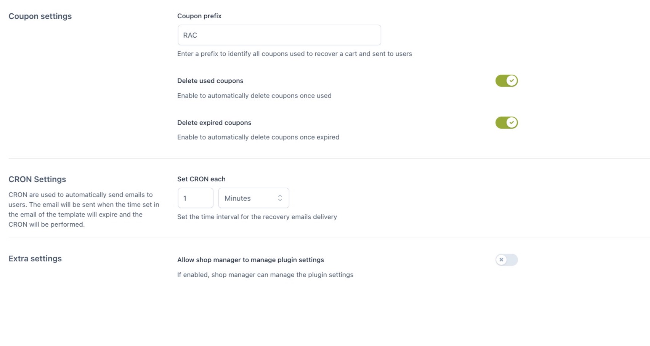This screenshot has height=346, width=650.
Task: Click the Delete used coupons label
Action: [x=210, y=81]
